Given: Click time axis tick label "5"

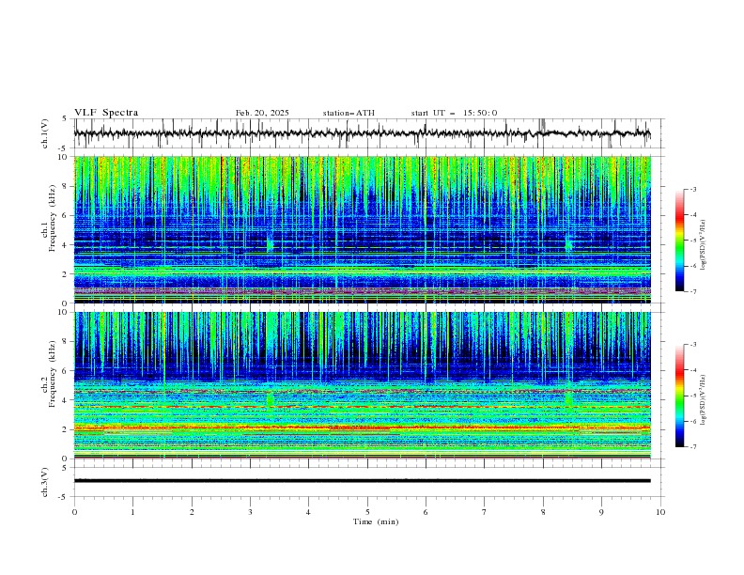Looking at the screenshot, I should tap(367, 512).
